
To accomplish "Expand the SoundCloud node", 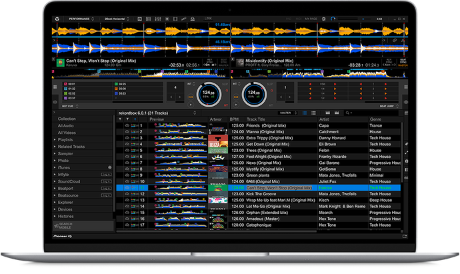I will coord(55,181).
